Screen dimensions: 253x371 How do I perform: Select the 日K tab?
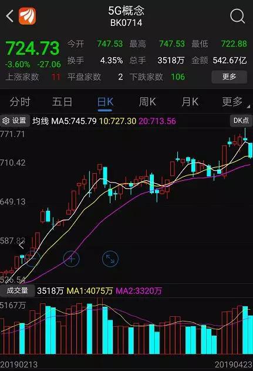[x=105, y=102]
